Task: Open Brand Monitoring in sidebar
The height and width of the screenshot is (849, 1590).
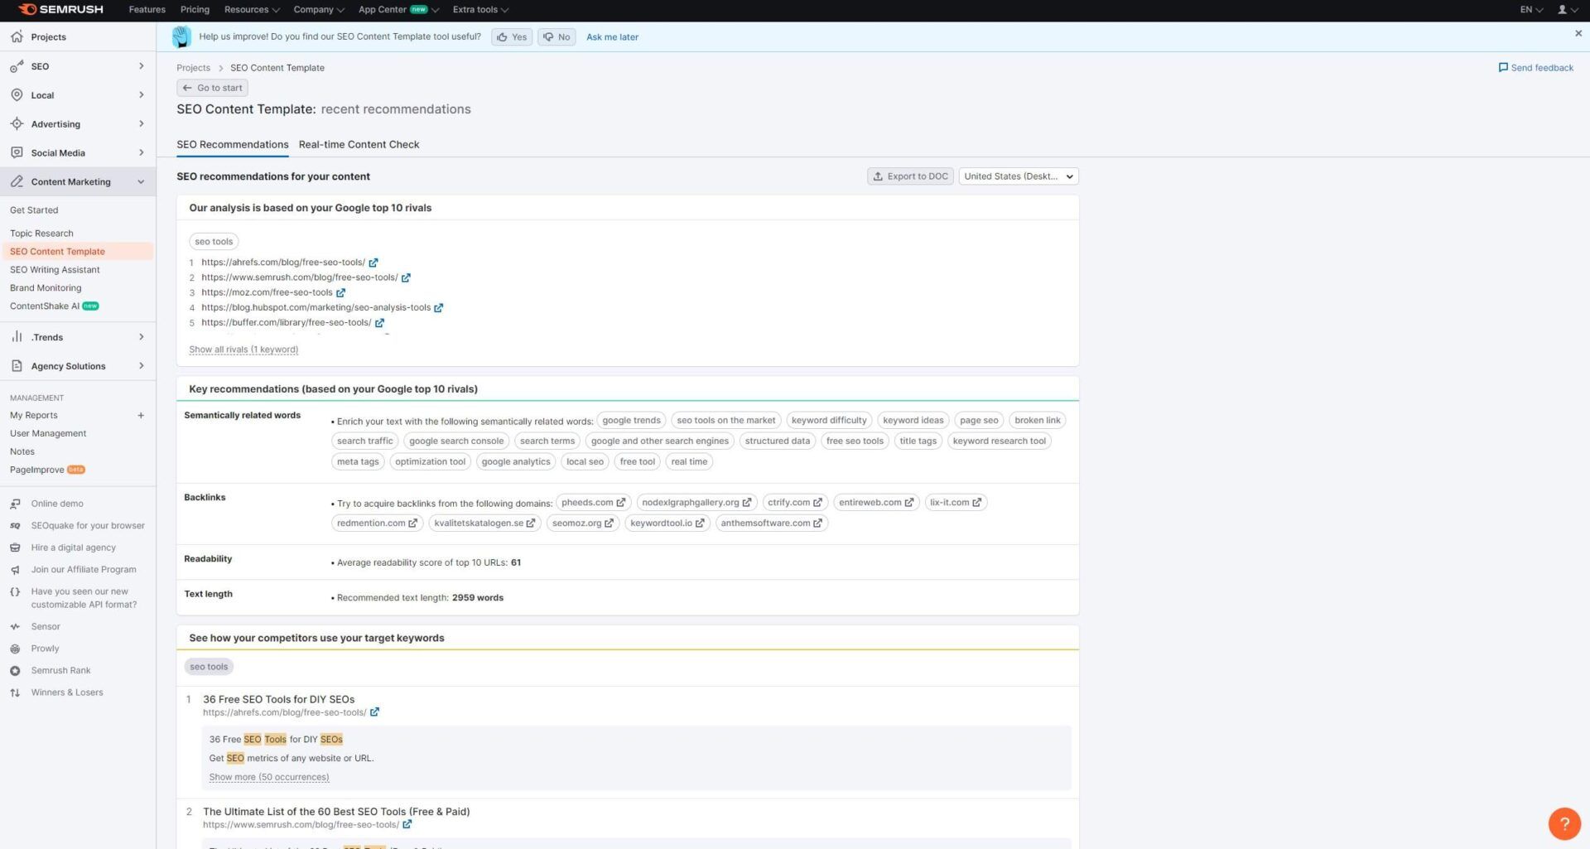Action: [x=46, y=288]
